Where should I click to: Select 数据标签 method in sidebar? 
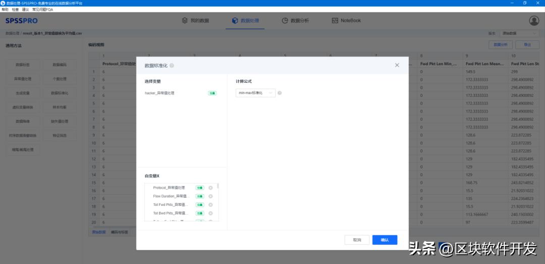pos(23,65)
